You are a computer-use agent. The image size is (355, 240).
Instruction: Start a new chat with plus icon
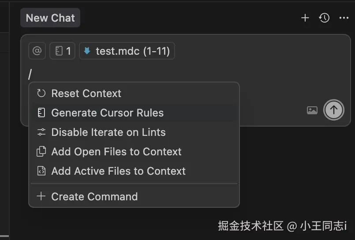[x=305, y=18]
